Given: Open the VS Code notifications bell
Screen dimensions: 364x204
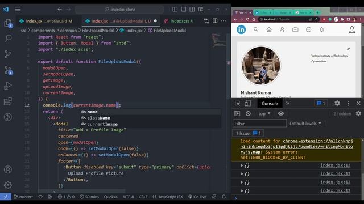Looking at the screenshot, I should pyautogui.click(x=224, y=197).
